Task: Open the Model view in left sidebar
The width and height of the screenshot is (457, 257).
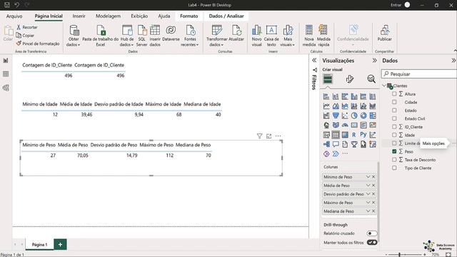Action: coord(6,87)
